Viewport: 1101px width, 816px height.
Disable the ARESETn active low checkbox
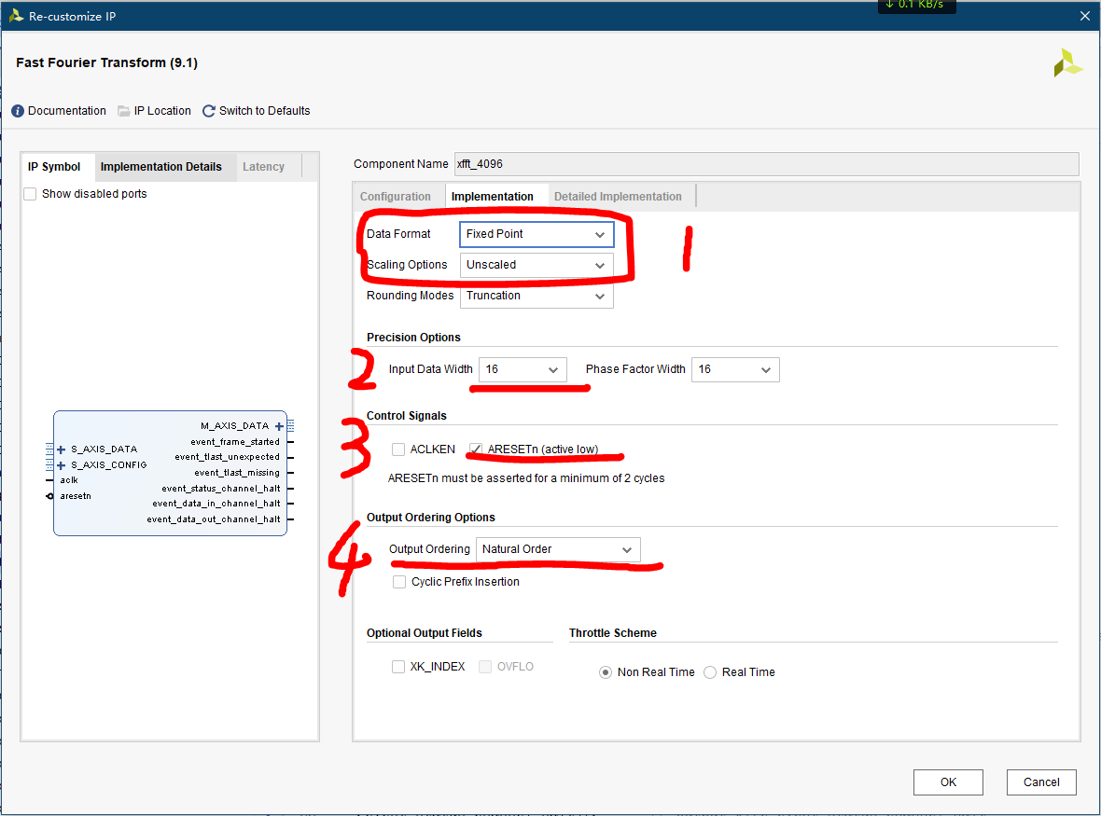click(x=475, y=449)
